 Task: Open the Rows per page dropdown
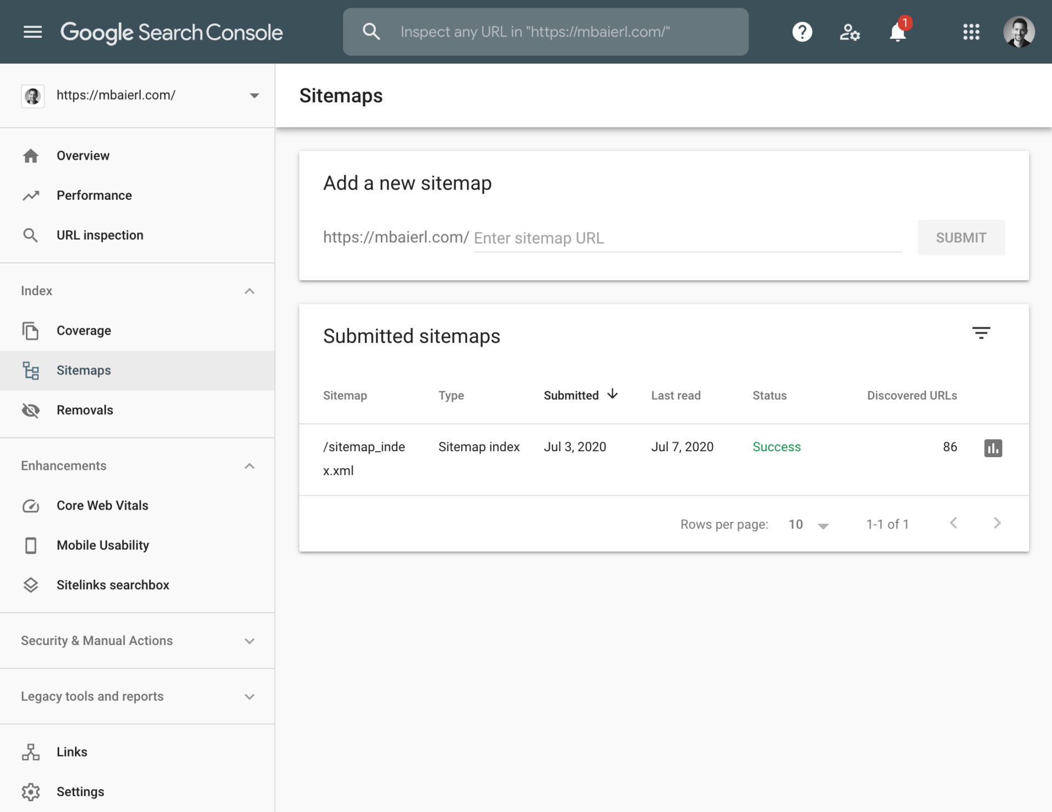809,525
